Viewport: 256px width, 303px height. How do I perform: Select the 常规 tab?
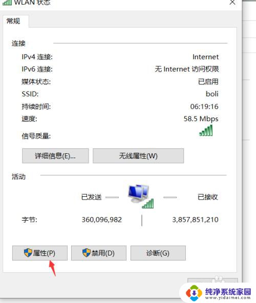pyautogui.click(x=13, y=21)
